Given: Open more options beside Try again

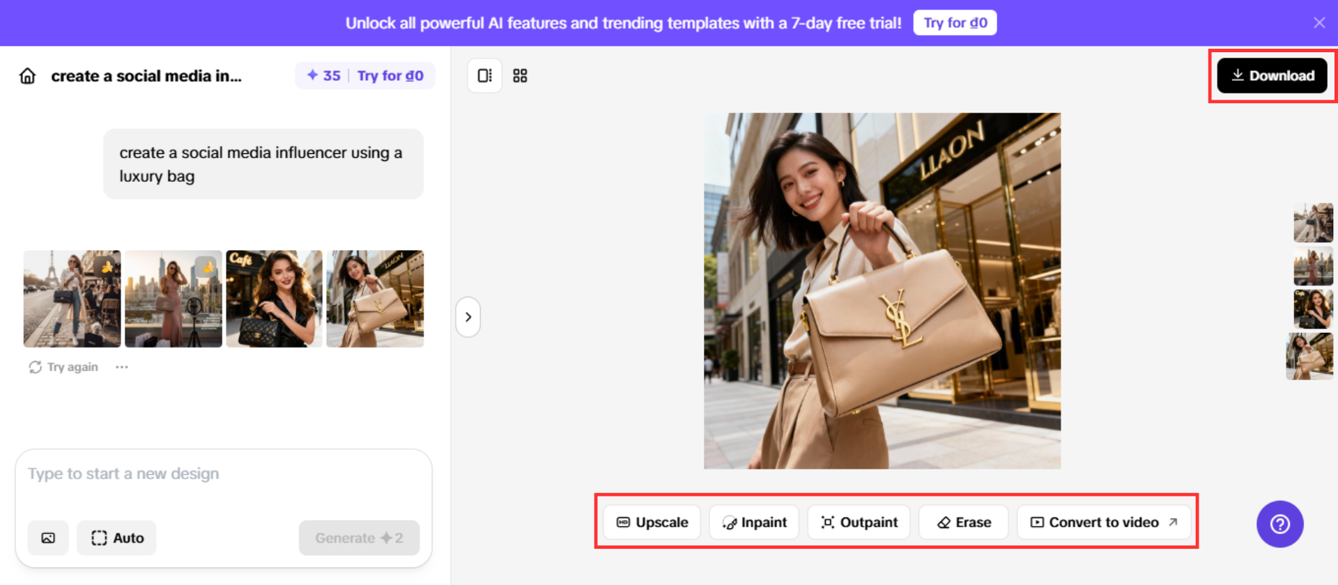Looking at the screenshot, I should pos(122,367).
